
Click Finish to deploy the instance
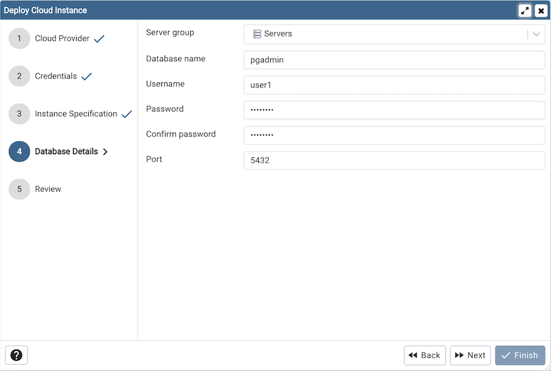(x=520, y=355)
